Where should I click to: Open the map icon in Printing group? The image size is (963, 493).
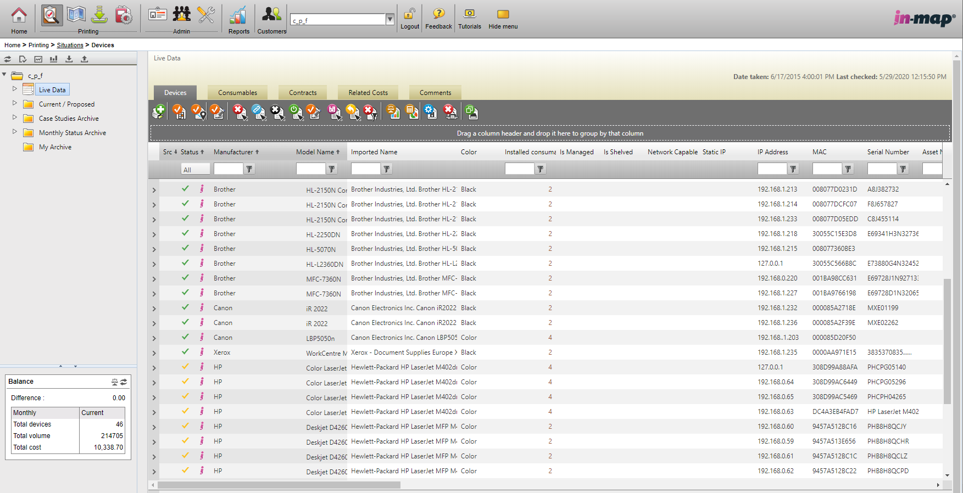point(76,15)
